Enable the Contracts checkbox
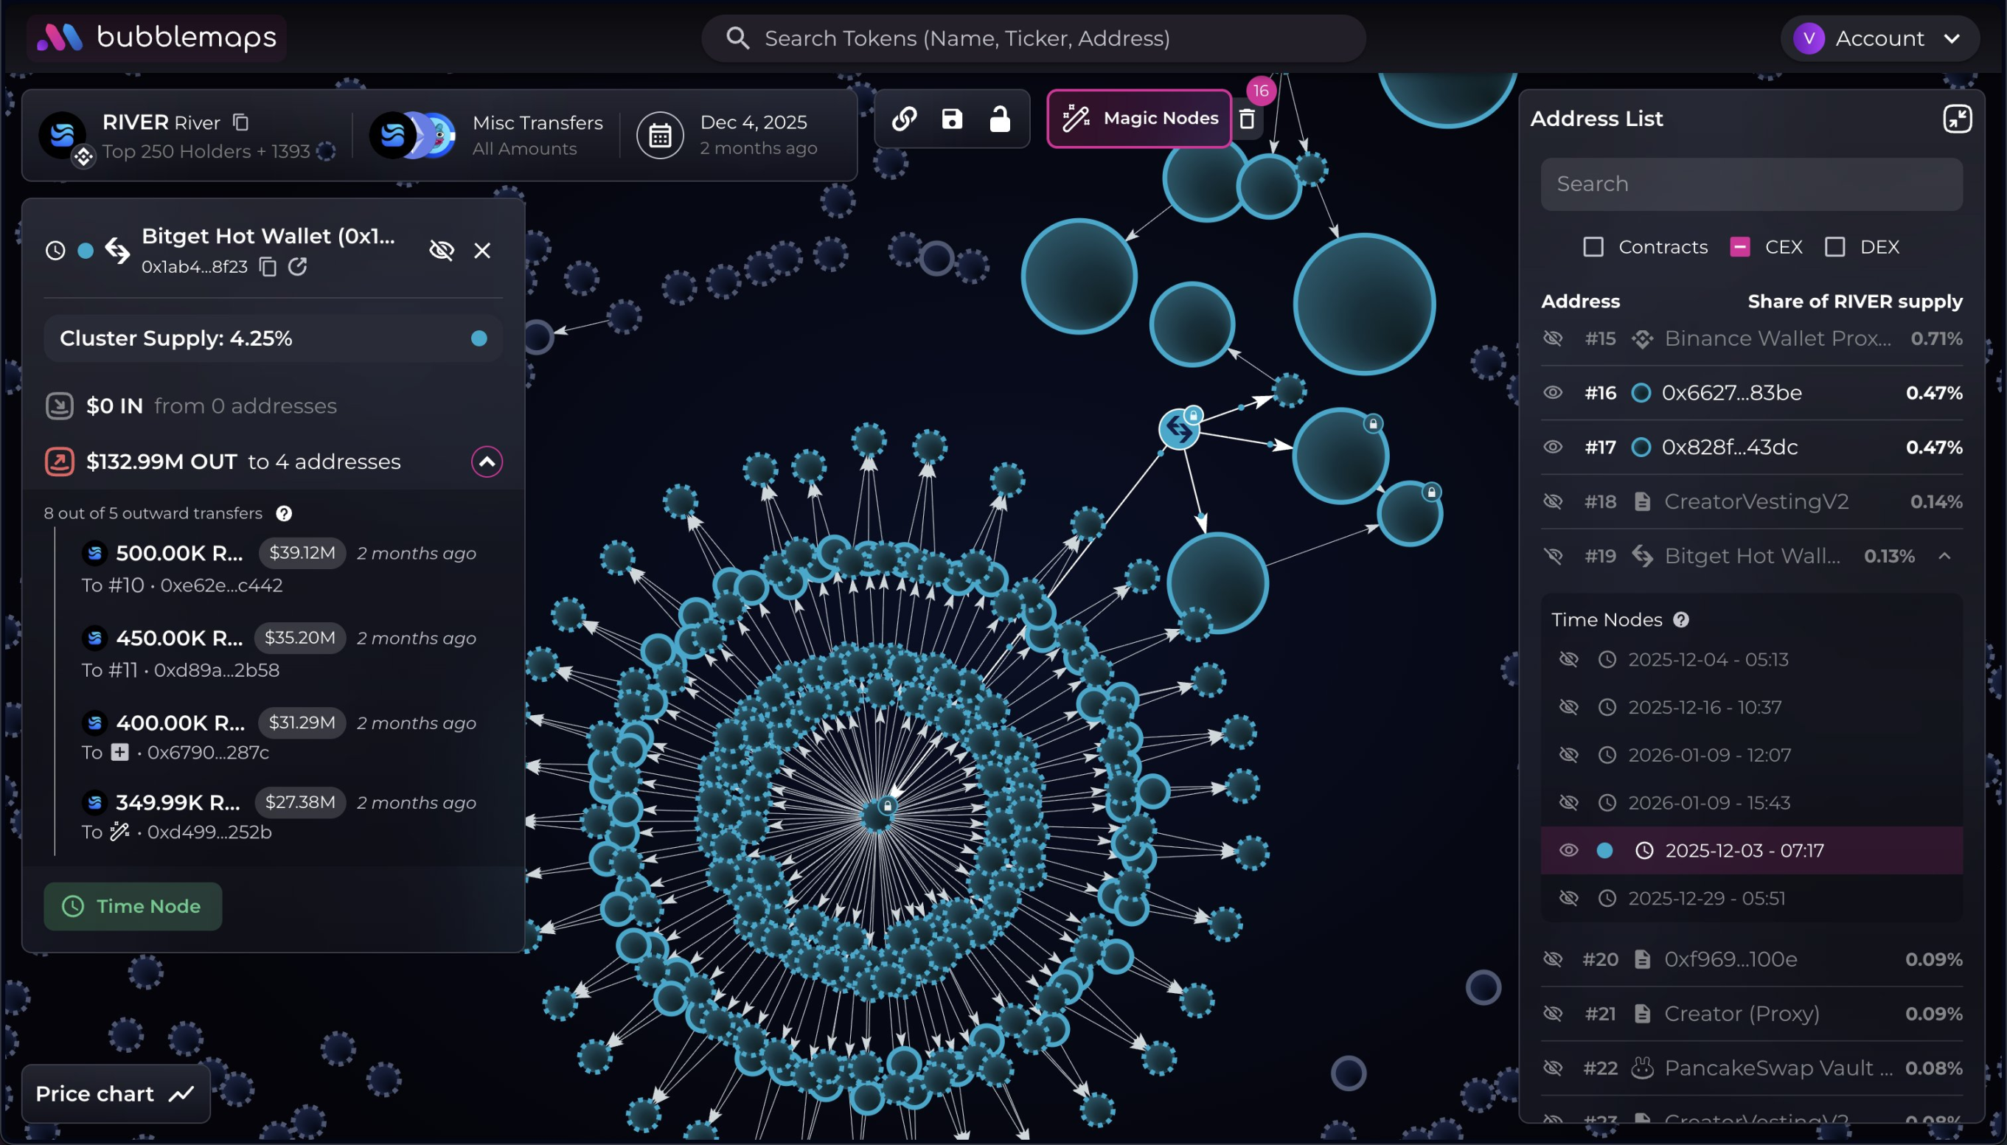2007x1145 pixels. click(1593, 247)
